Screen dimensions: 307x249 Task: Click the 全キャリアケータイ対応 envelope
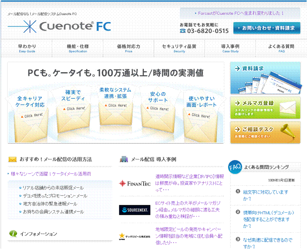tap(30, 118)
